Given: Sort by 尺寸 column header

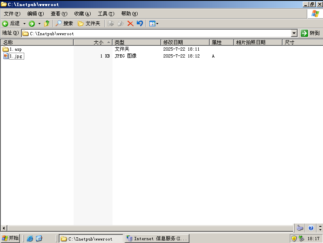Looking at the screenshot, I should click(x=302, y=43).
